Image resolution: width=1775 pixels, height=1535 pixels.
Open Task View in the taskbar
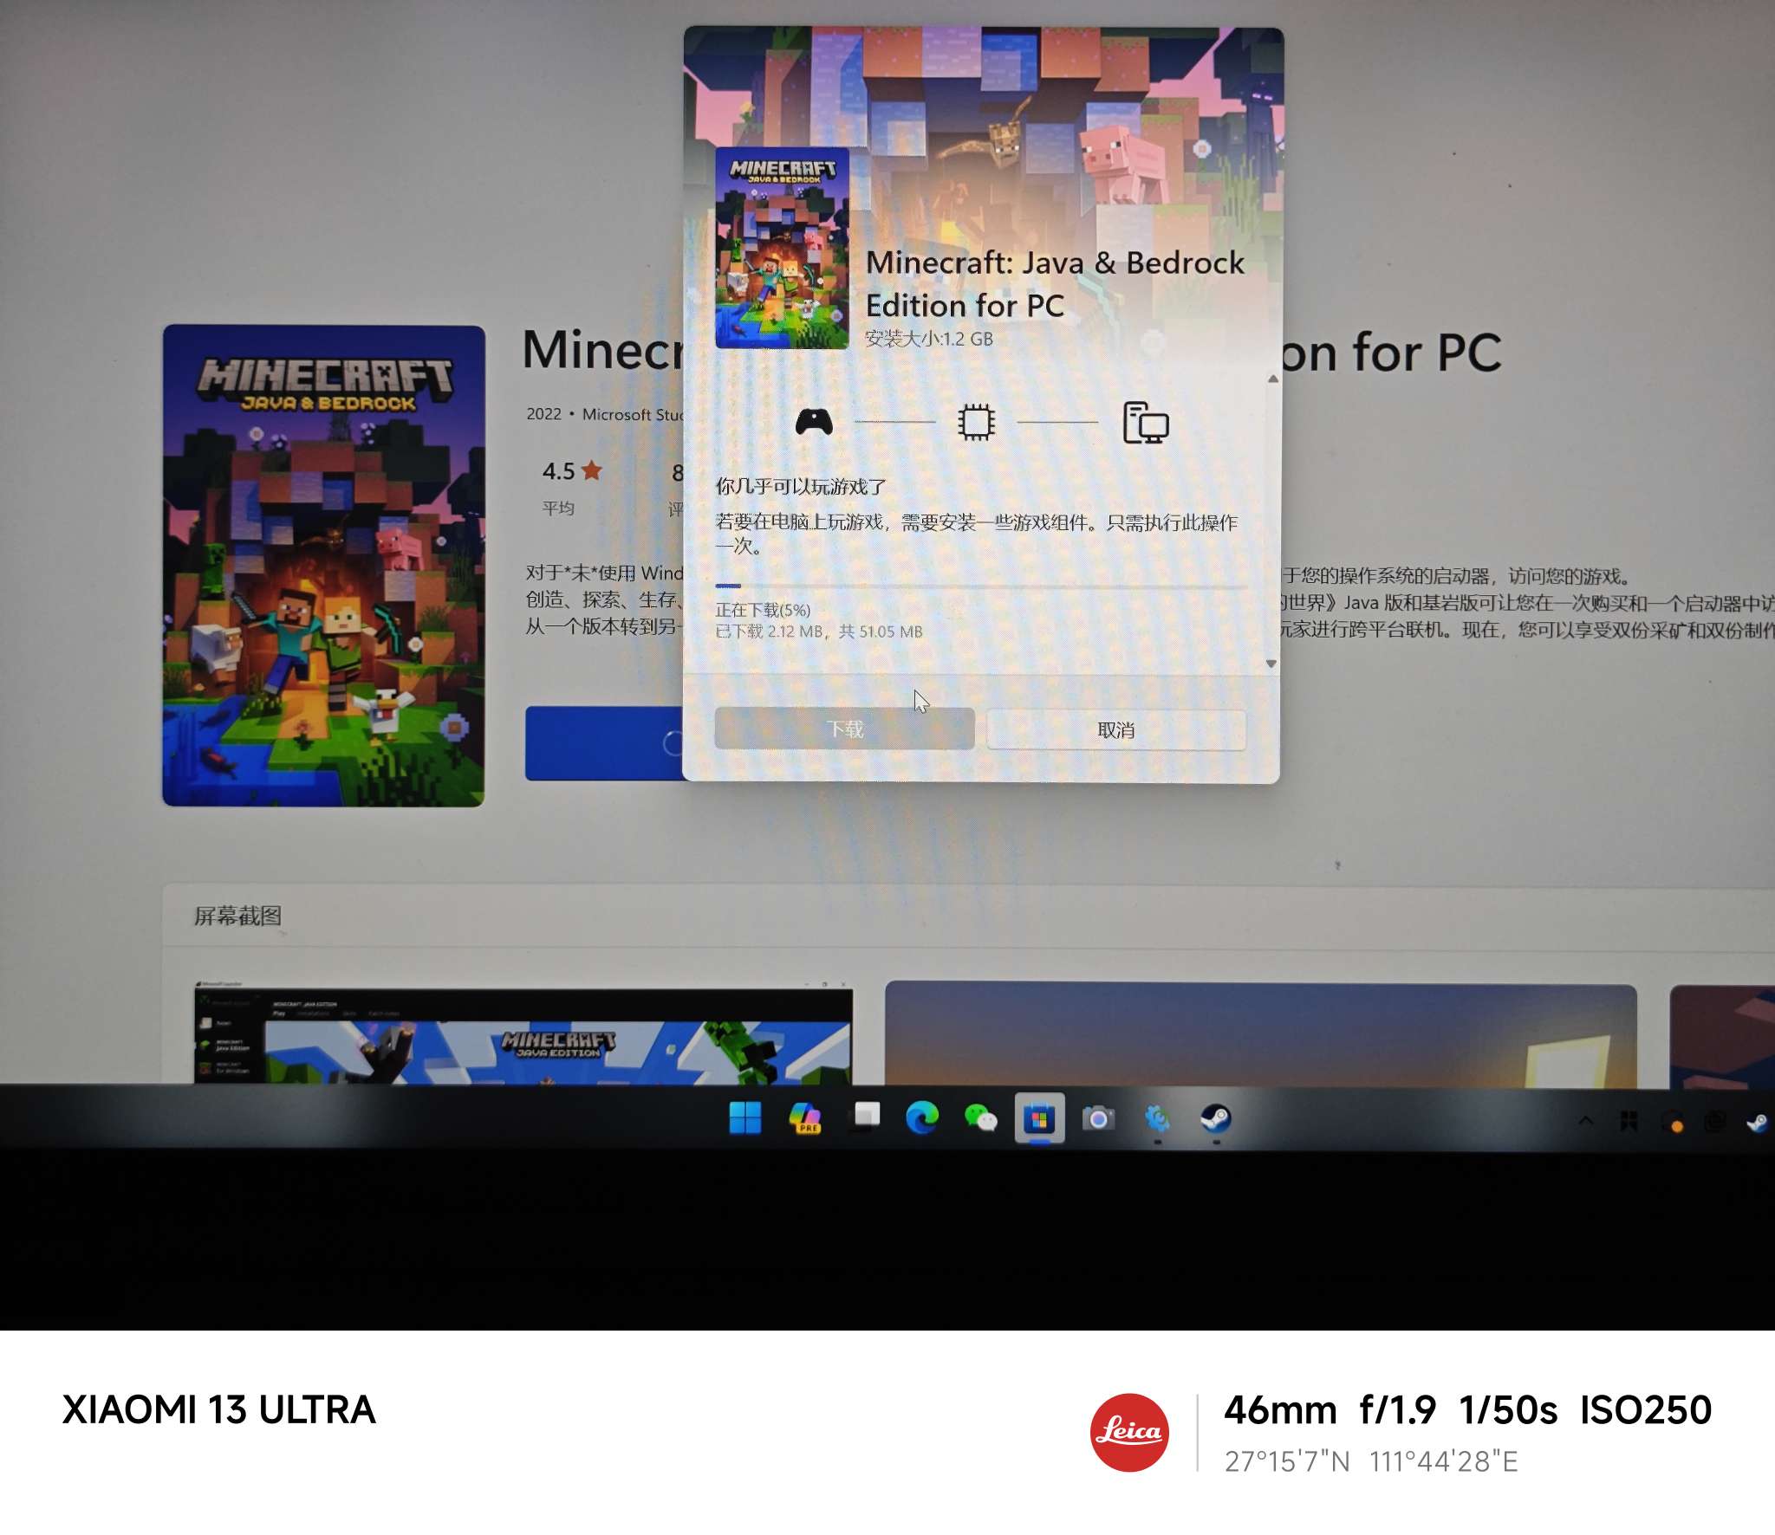[864, 1117]
